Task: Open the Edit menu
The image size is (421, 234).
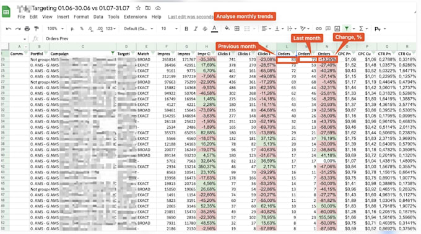Action: coord(33,17)
